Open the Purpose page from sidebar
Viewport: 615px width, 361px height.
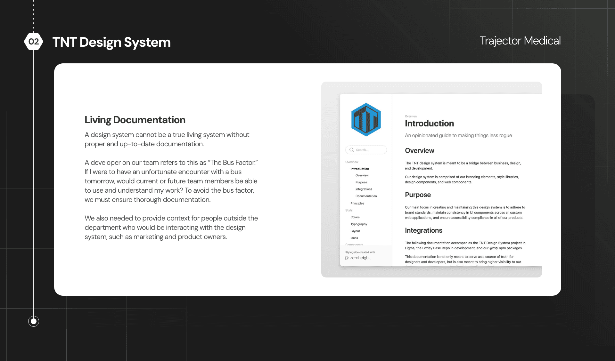[x=361, y=182]
